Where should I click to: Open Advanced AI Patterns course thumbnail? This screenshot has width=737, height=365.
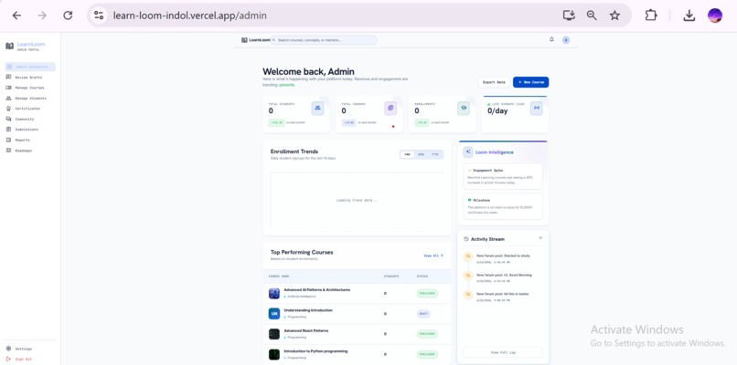274,293
